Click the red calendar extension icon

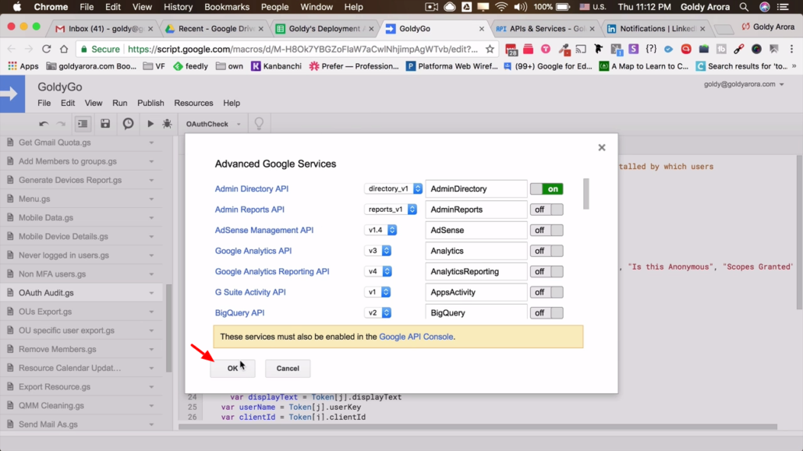pyautogui.click(x=511, y=49)
